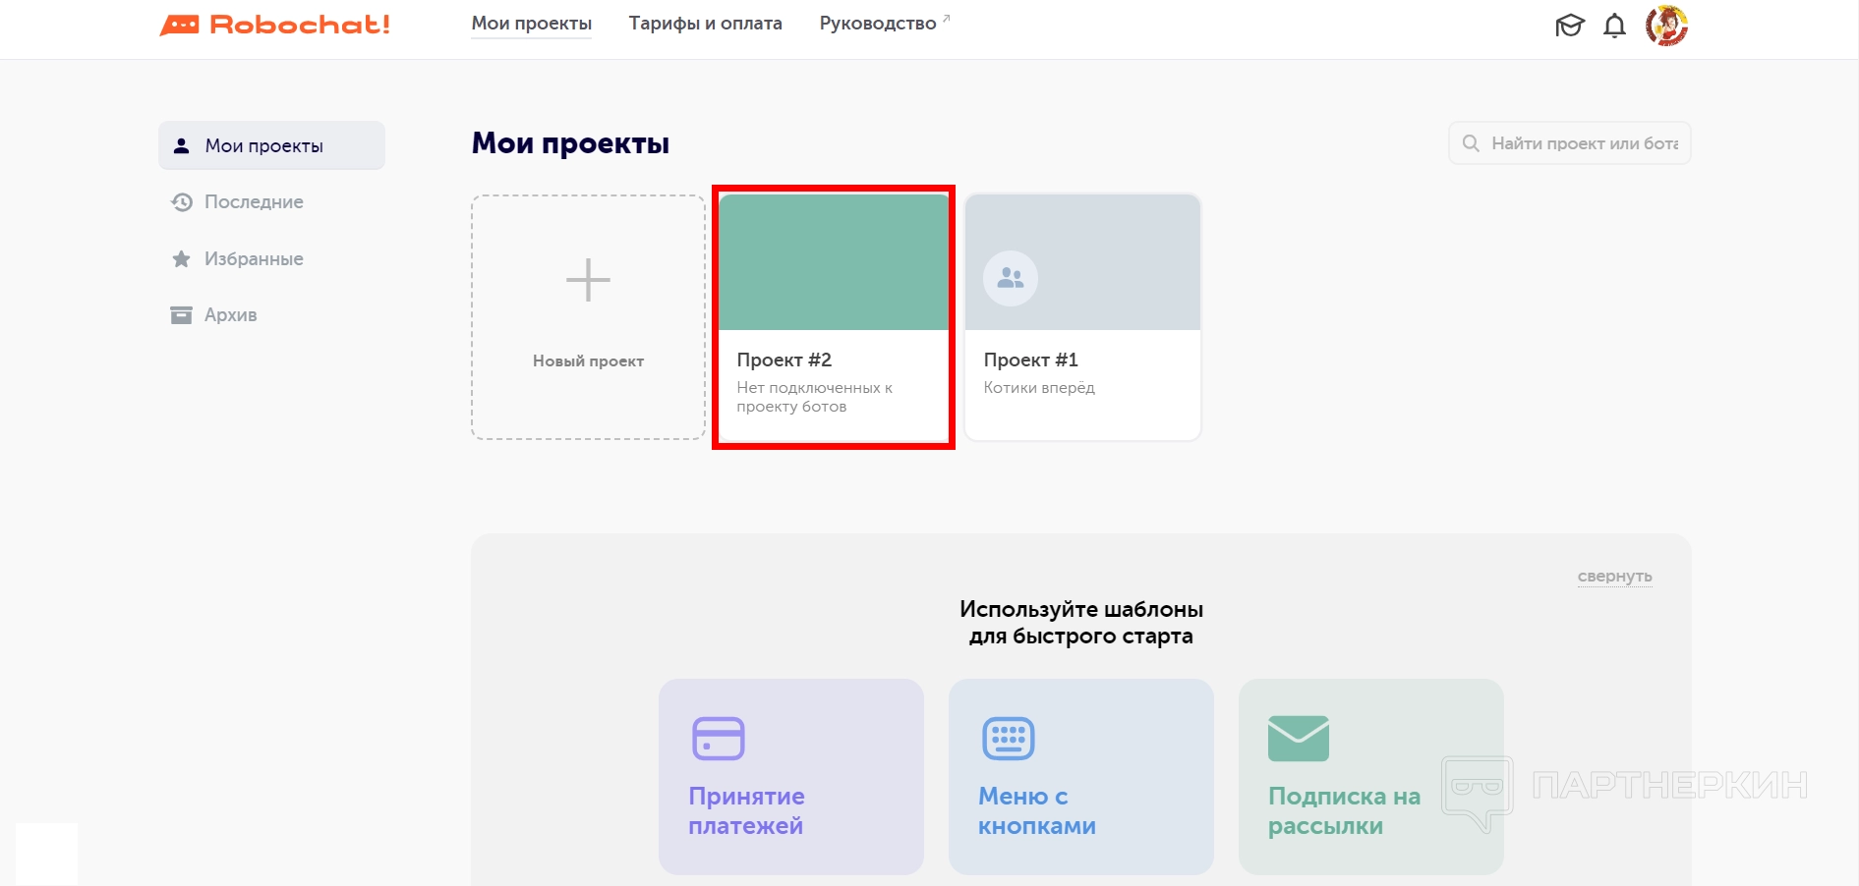1859x886 pixels.
Task: Click the keyboard icon for button menu
Action: (1008, 739)
